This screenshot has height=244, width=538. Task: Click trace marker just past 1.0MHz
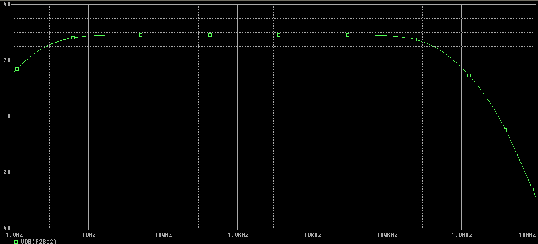pyautogui.click(x=469, y=75)
